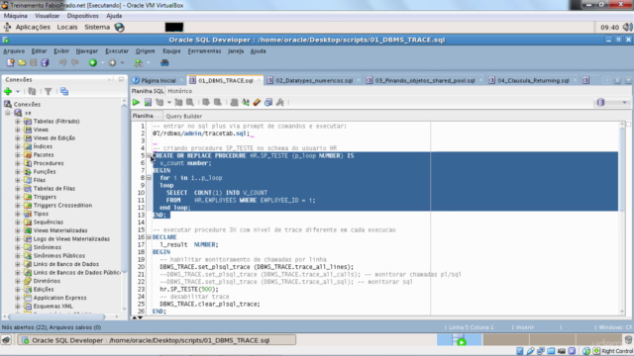Open the Aplicações menu in top panel
Screen dimensions: 634x356
[33, 27]
